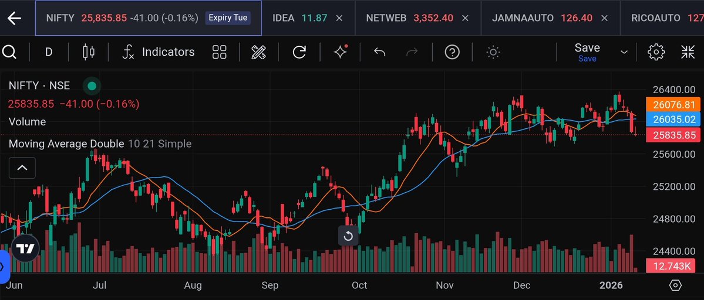Click the 26400.00 price axis label
This screenshot has width=704, height=300.
[674, 90]
